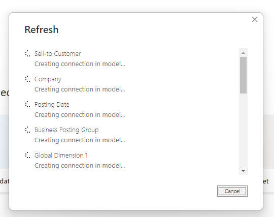This screenshot has width=274, height=217.
Task: Click the status text under Global Dimension 1
Action: 80,166
